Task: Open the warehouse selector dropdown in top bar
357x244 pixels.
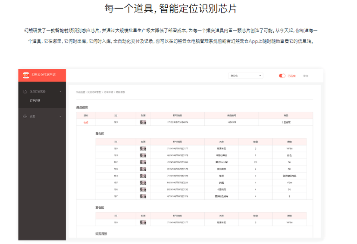Action: pos(246,76)
